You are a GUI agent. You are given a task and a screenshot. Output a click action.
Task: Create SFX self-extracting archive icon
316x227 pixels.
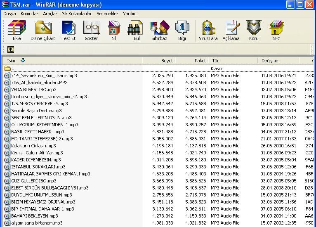click(x=276, y=30)
